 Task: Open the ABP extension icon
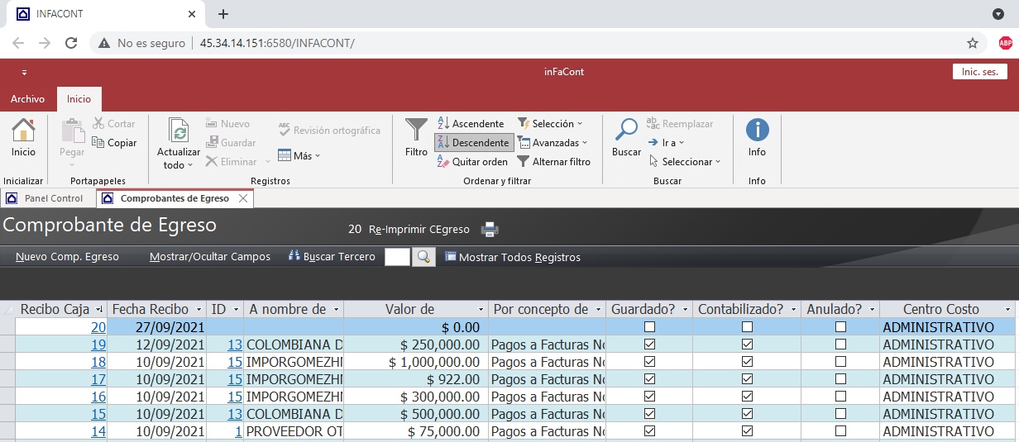pos(1005,43)
